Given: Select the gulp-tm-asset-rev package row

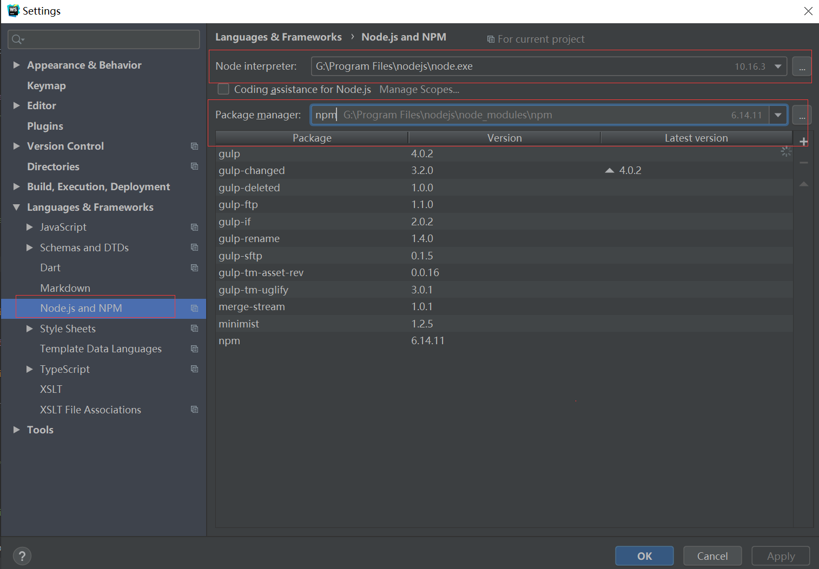Looking at the screenshot, I should tap(504, 273).
